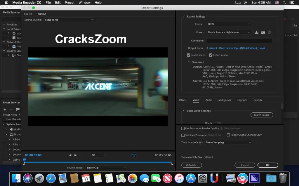Save the current export preset
Screen dimensions: 299x186
256,32
